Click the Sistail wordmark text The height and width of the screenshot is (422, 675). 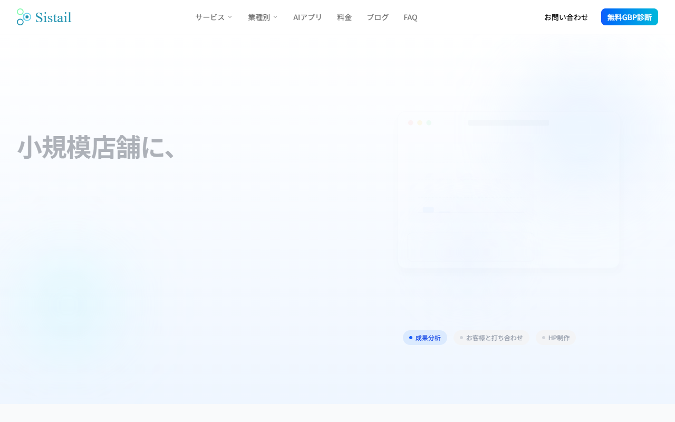[53, 17]
